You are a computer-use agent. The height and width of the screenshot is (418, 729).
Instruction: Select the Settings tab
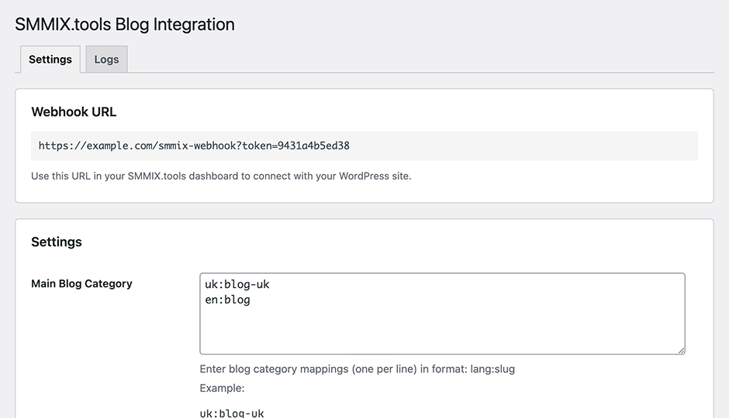[x=50, y=60]
